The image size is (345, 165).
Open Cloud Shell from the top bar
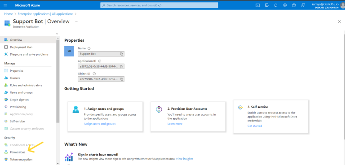[257, 5]
